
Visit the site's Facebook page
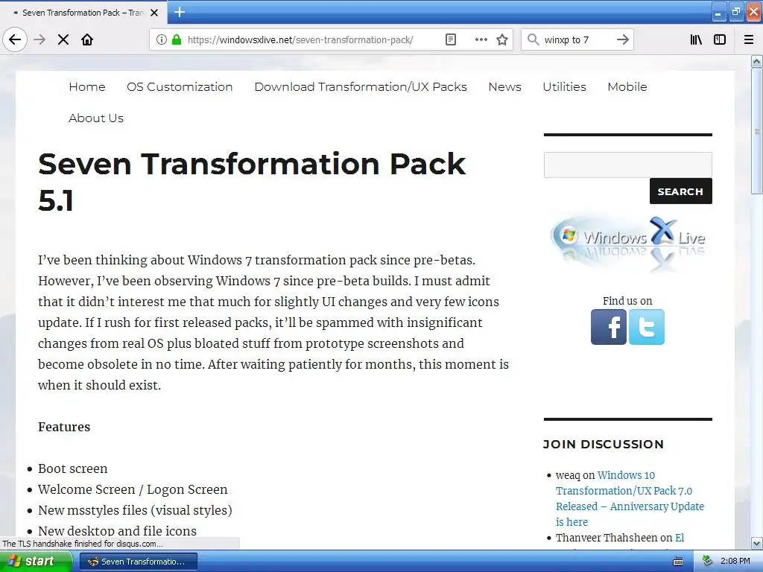608,327
